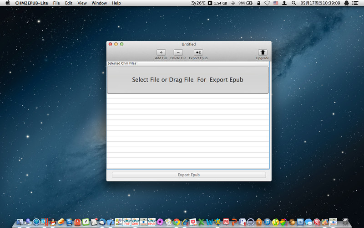Open the red M app in dock
This screenshot has width=364, height=228.
coord(226,222)
